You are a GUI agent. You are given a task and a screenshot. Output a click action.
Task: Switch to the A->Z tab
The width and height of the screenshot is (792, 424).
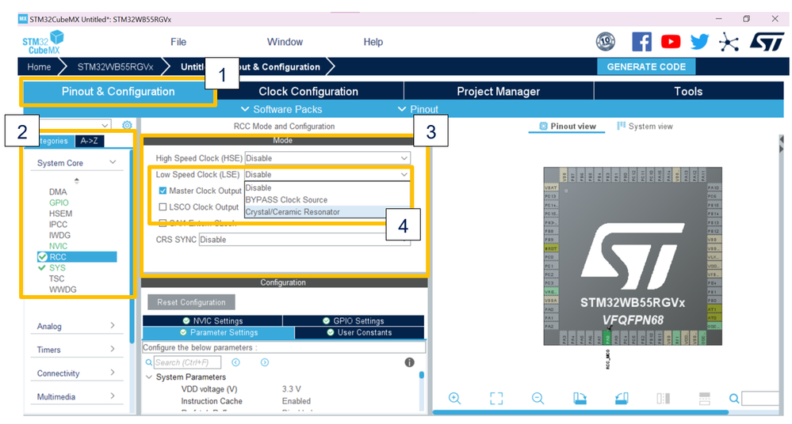90,141
